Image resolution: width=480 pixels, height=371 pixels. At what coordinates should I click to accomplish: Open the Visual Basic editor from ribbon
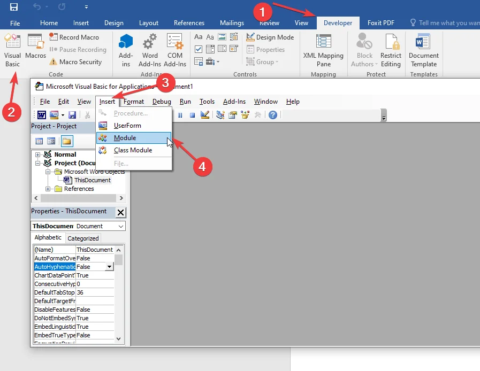[12, 51]
